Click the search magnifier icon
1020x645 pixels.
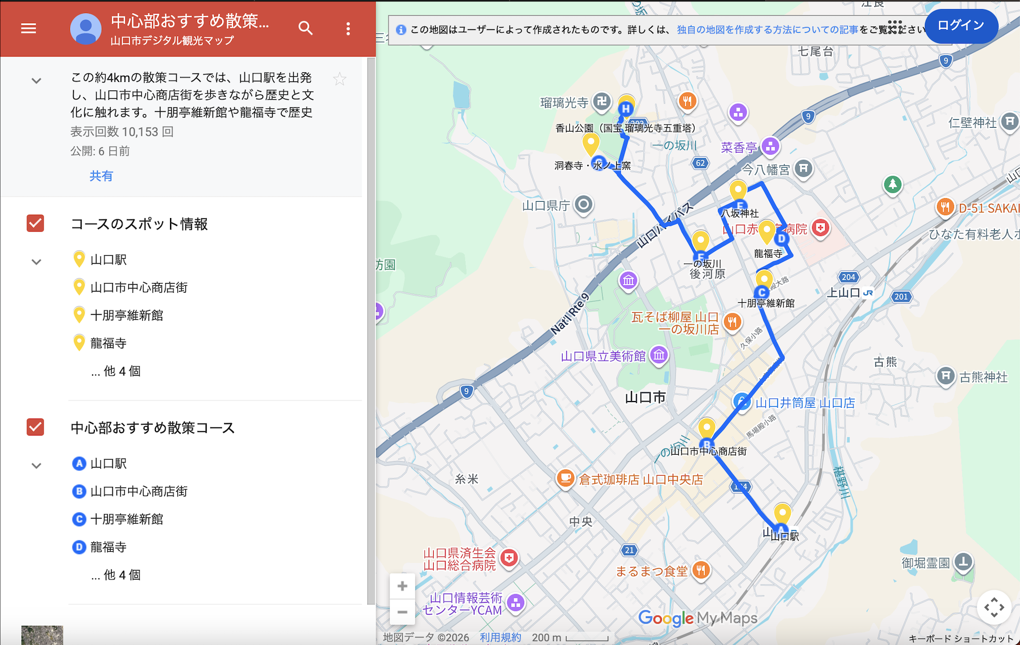306,28
